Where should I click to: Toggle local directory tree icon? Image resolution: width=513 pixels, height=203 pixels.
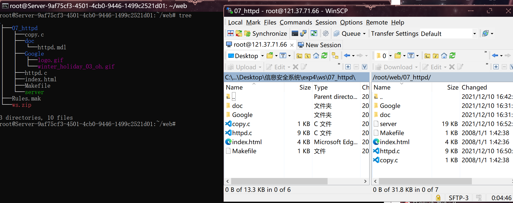tap(335, 55)
